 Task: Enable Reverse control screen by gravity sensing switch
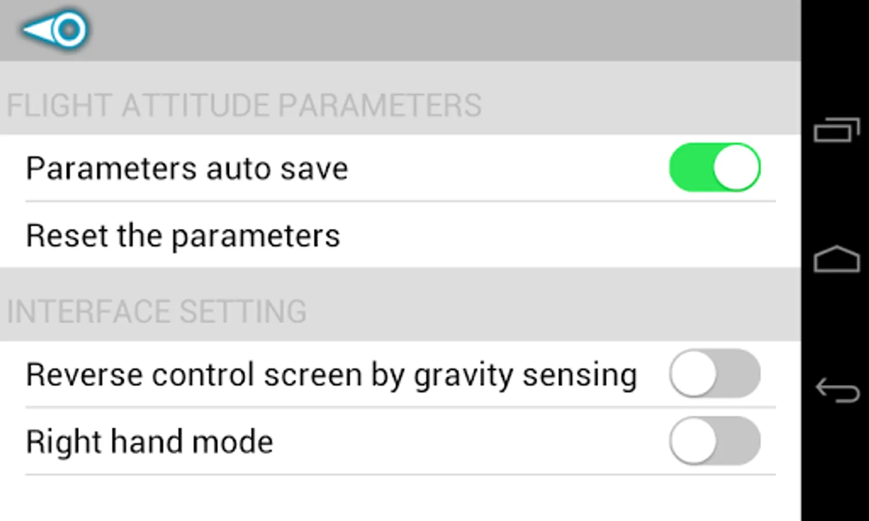tap(714, 373)
